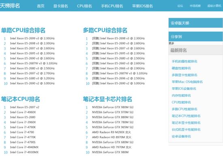Screen dimensions: 223x162
Task: Select Intel Core i7-4770K entry
Action: pyautogui.click(x=23, y=137)
